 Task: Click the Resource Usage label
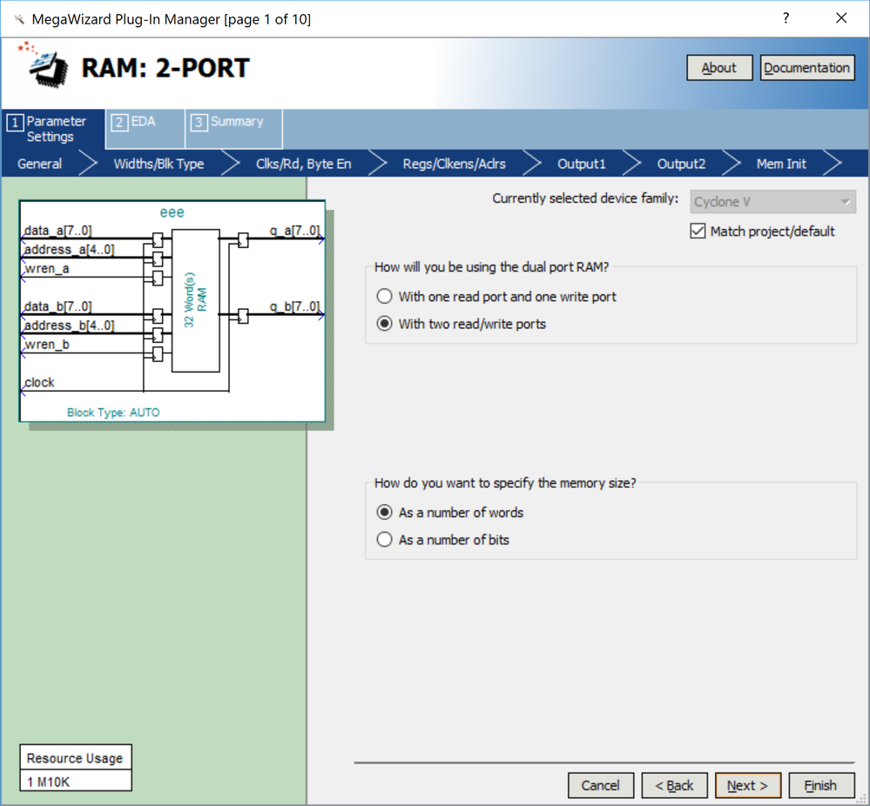75,758
